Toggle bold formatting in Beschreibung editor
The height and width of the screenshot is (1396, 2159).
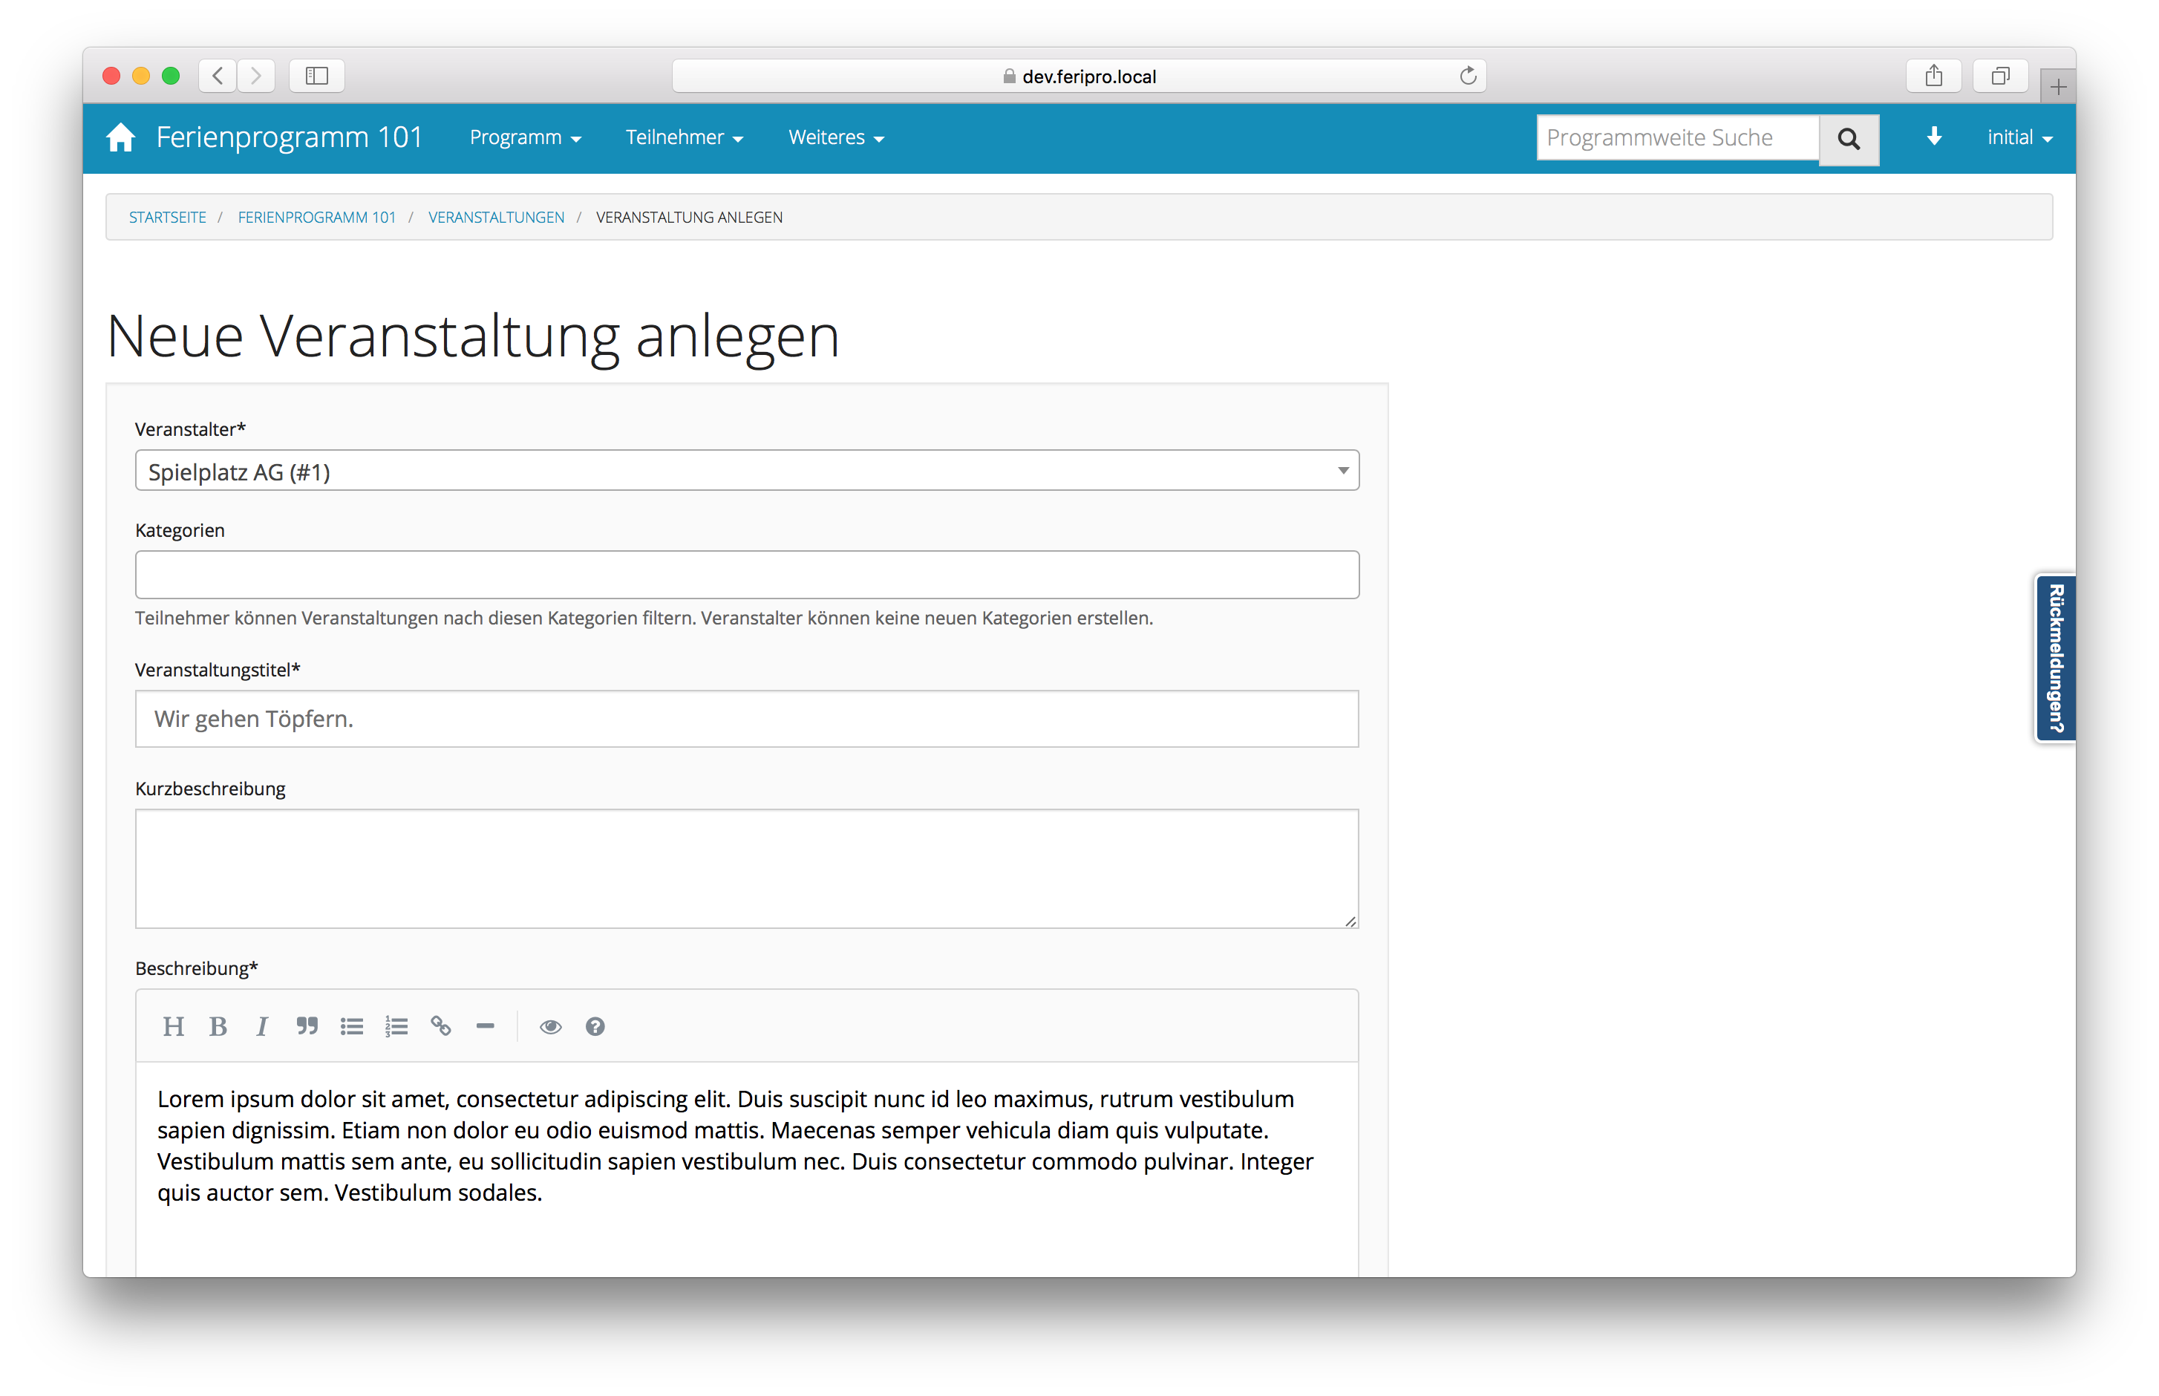click(218, 1026)
